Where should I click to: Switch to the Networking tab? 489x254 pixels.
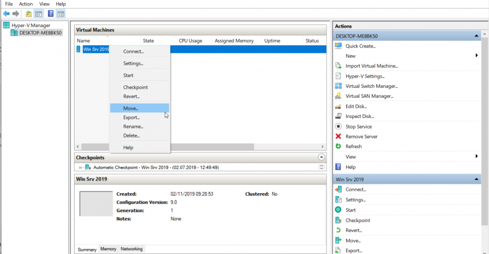(131, 249)
